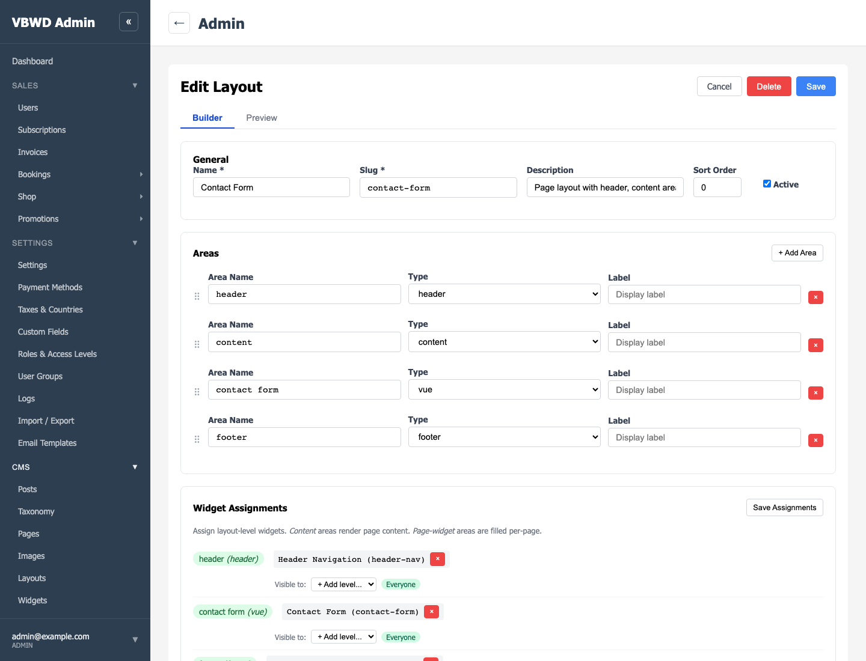Image resolution: width=866 pixels, height=661 pixels.
Task: Delete this layout
Action: pyautogui.click(x=769, y=87)
